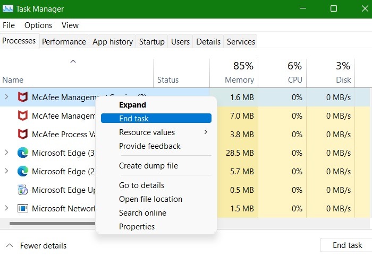Click the 5.7 MB memory value
Viewport: 372px width, 258px height.
tap(242, 171)
